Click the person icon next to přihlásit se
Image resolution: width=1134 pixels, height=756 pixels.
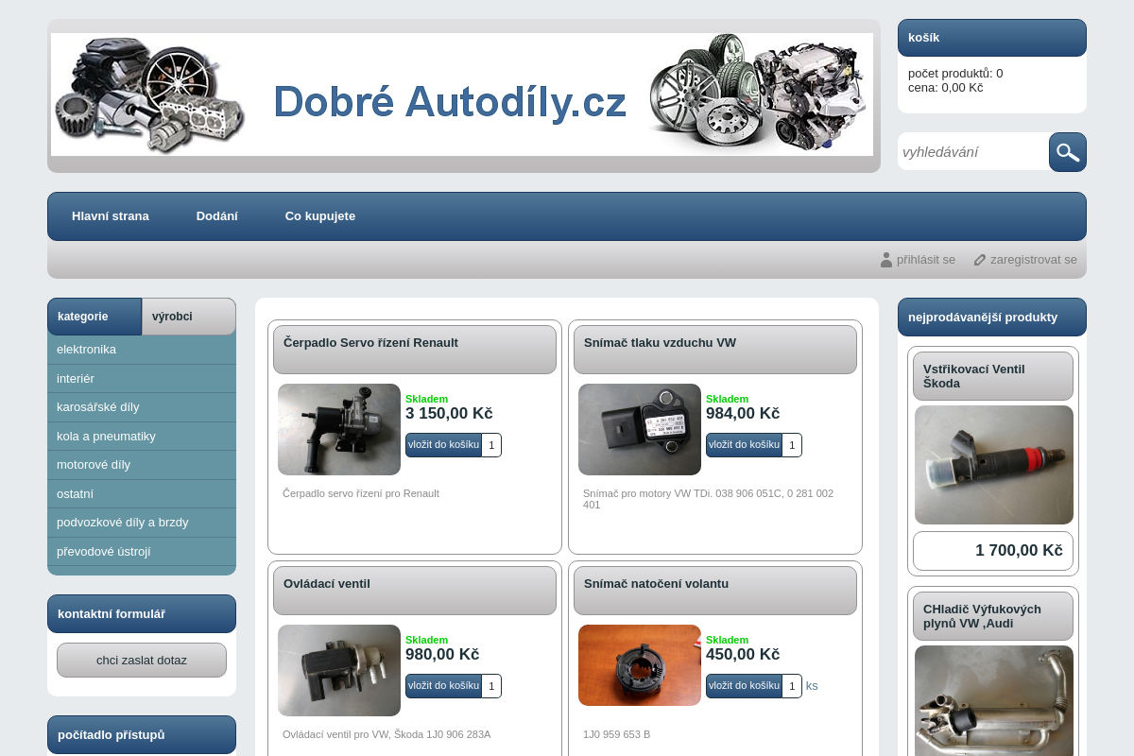coord(885,259)
